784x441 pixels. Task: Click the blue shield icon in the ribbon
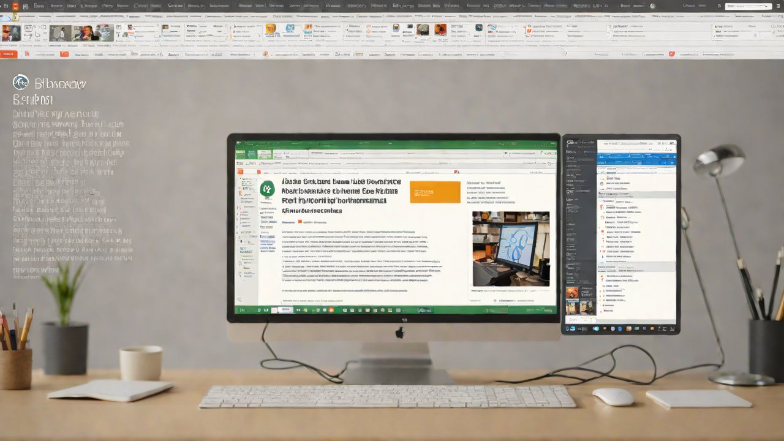[290, 28]
